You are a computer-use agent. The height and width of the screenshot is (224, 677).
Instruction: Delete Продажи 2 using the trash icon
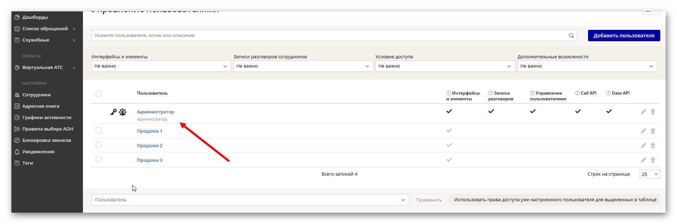(x=653, y=145)
